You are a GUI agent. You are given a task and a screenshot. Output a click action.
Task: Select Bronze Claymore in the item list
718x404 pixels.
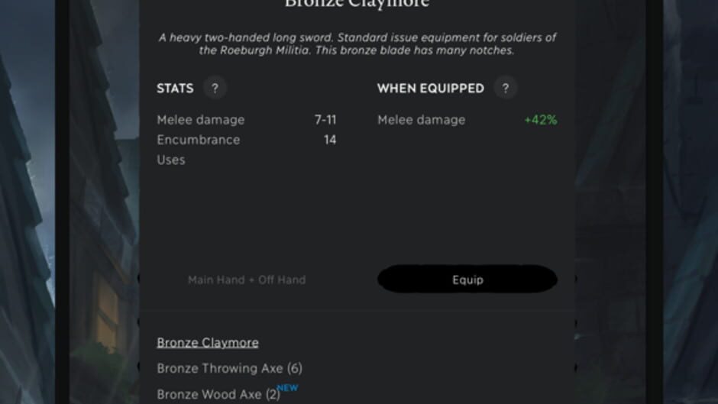pos(208,343)
